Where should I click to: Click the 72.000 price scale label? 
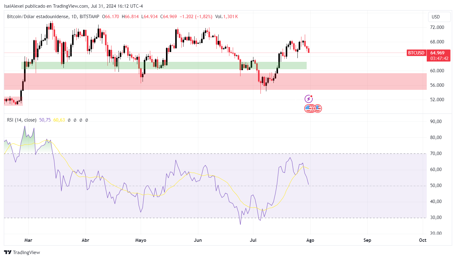437,27
